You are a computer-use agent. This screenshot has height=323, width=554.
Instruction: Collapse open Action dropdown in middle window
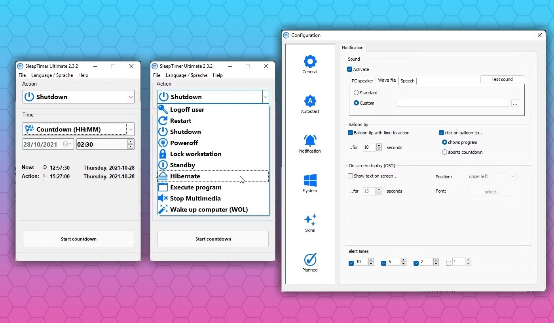pyautogui.click(x=265, y=97)
